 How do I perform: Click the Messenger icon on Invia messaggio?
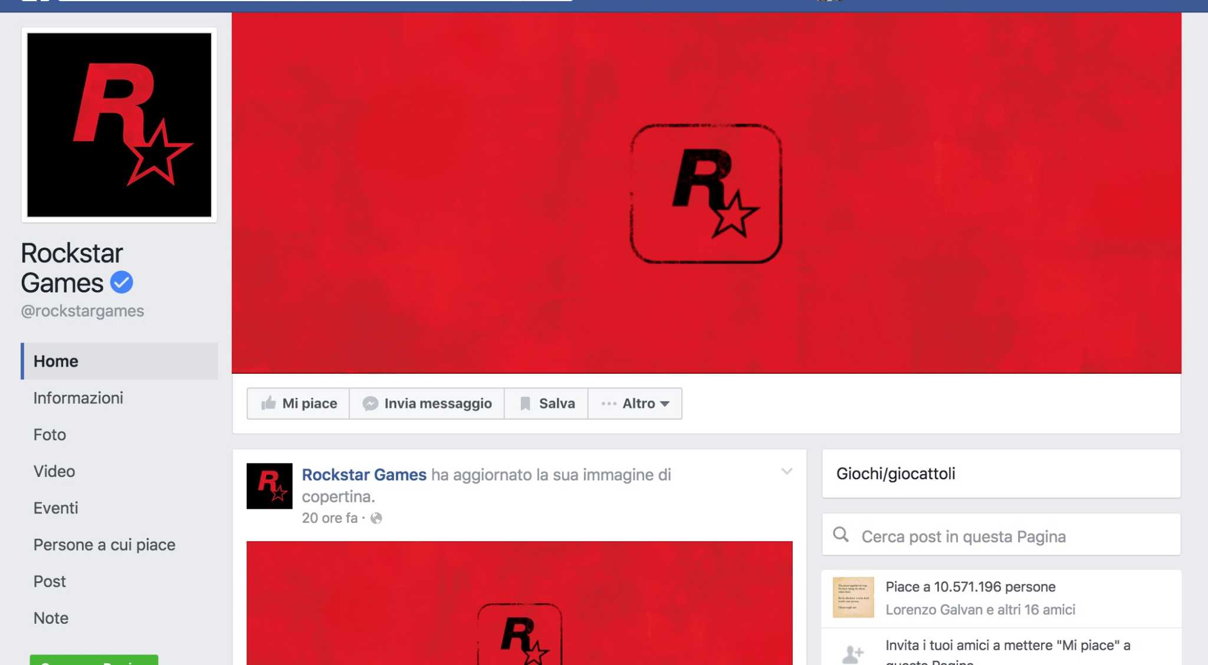coord(370,403)
